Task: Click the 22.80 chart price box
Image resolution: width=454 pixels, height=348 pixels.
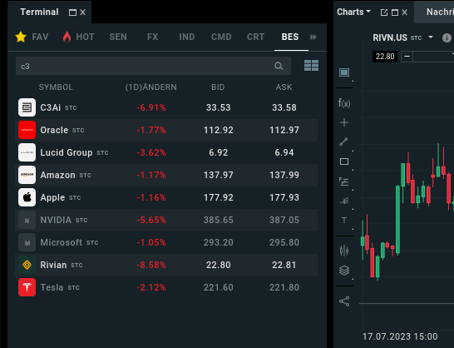Action: coord(385,57)
